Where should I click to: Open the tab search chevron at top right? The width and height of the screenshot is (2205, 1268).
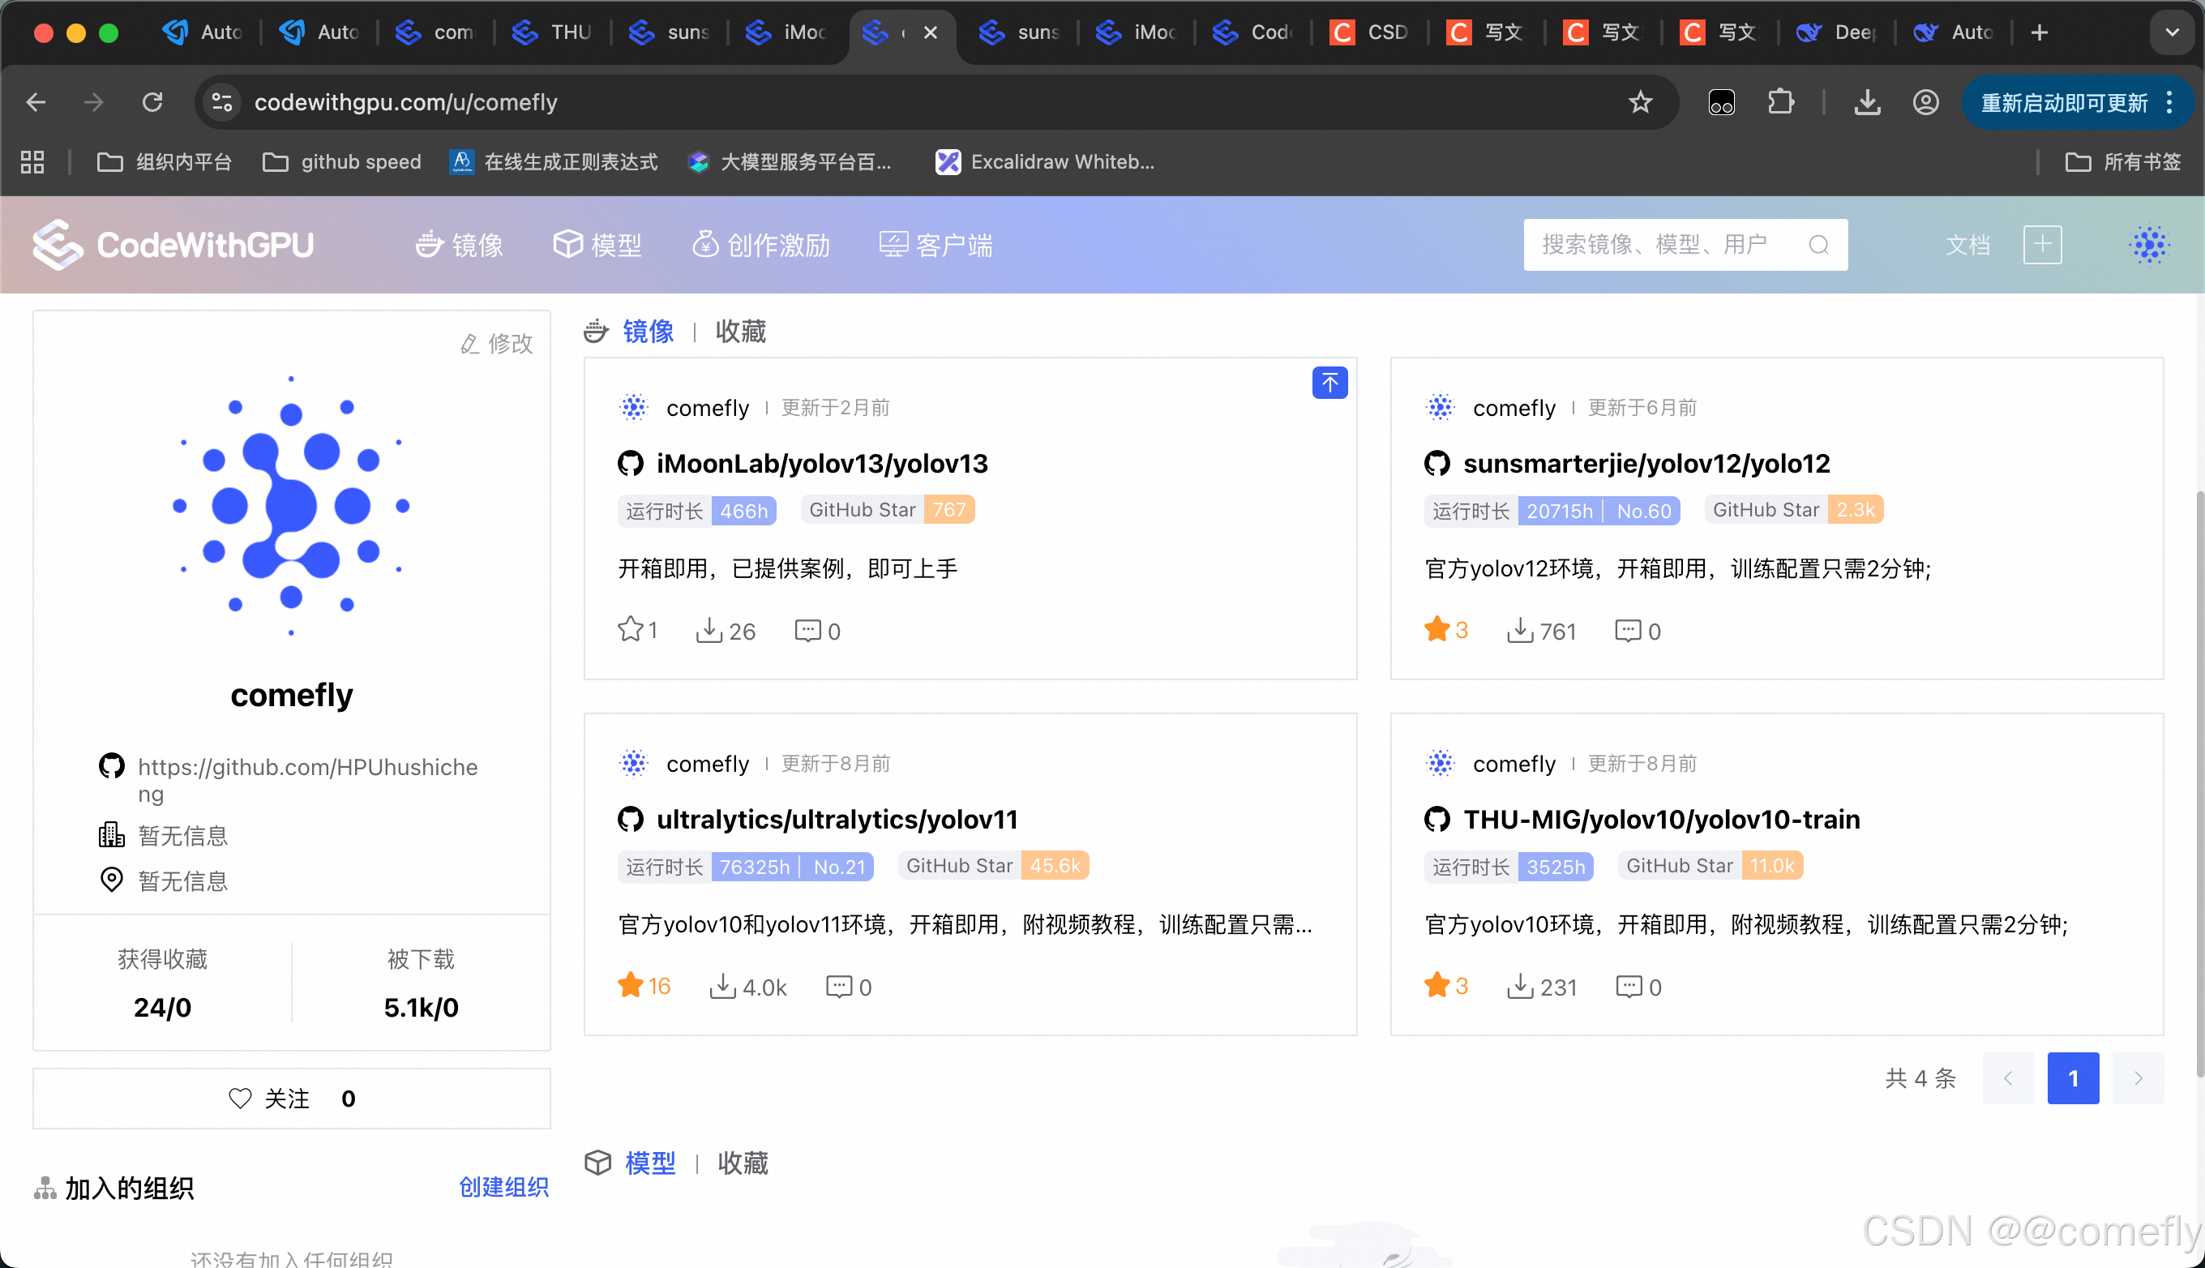(2172, 32)
